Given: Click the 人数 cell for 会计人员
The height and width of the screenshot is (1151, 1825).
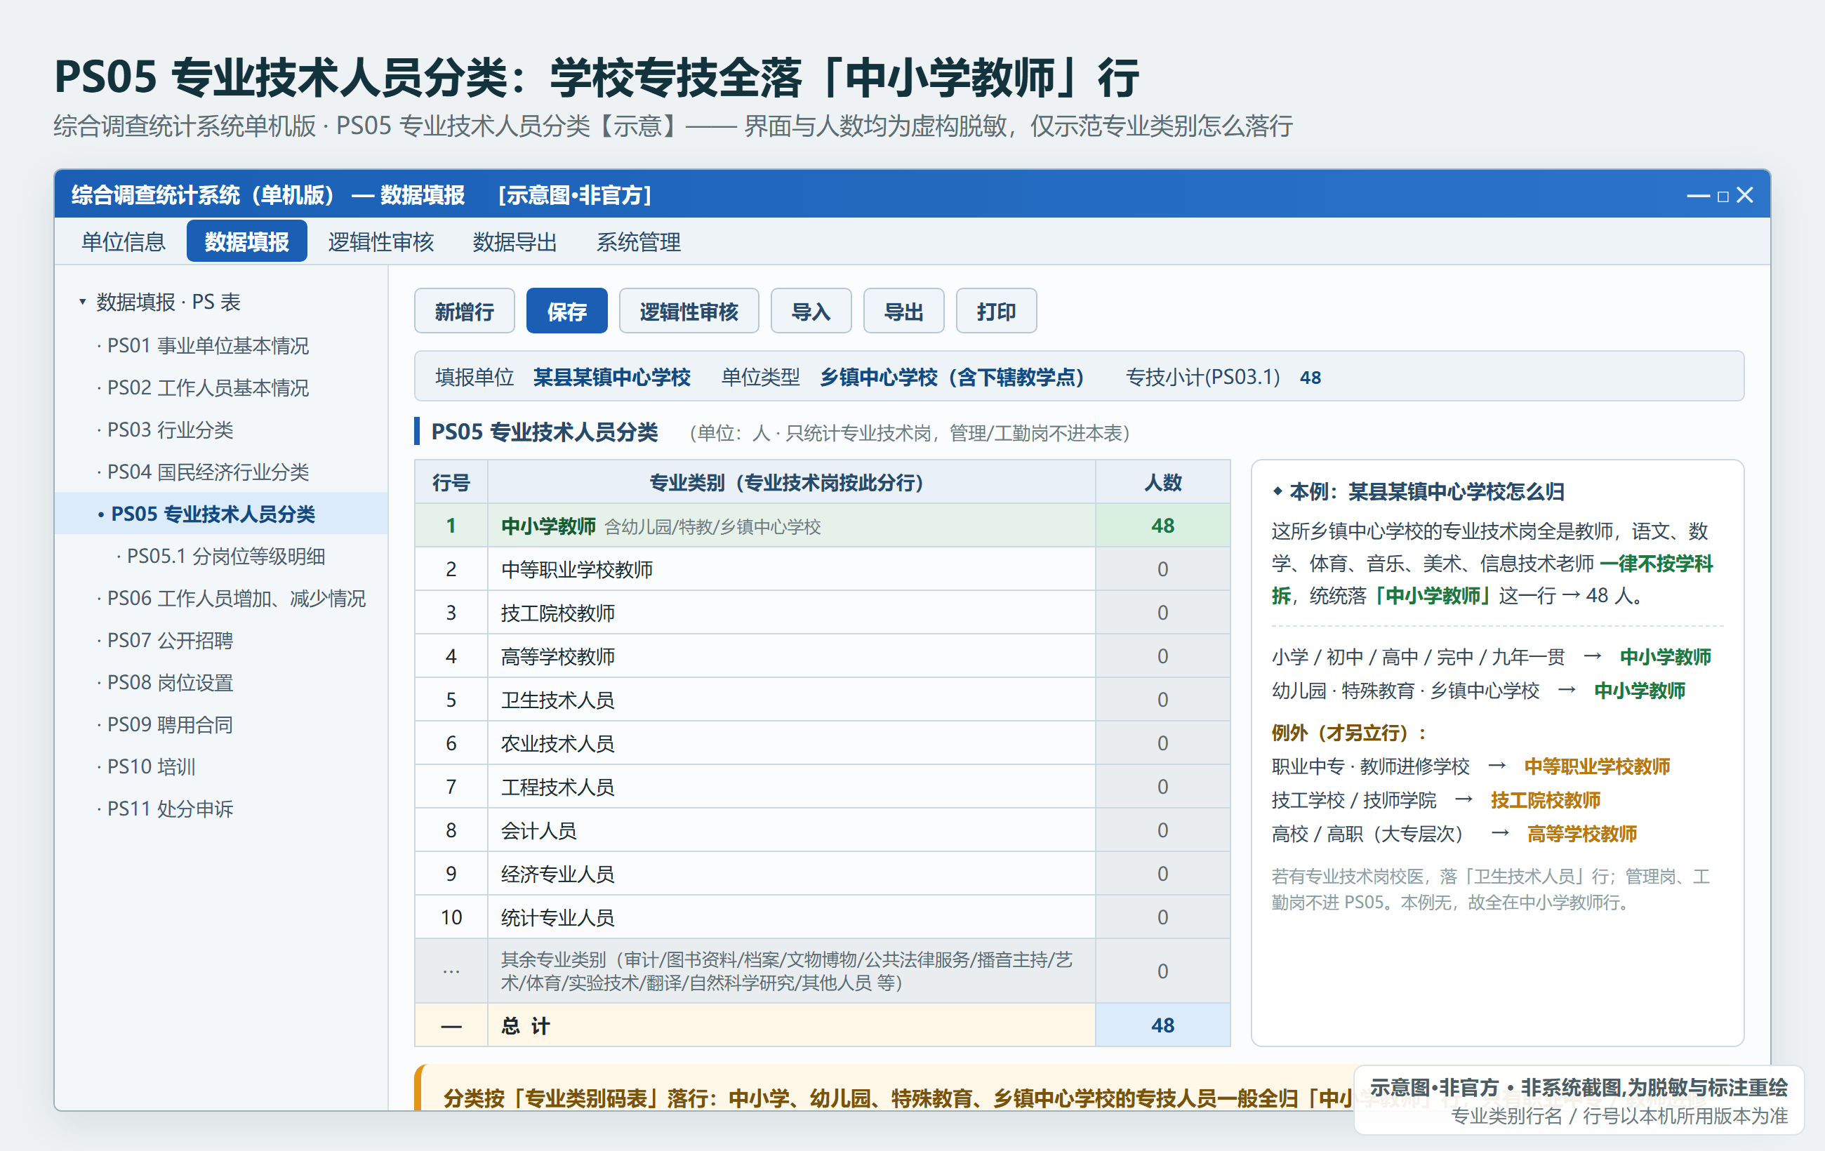Looking at the screenshot, I should point(1162,830).
